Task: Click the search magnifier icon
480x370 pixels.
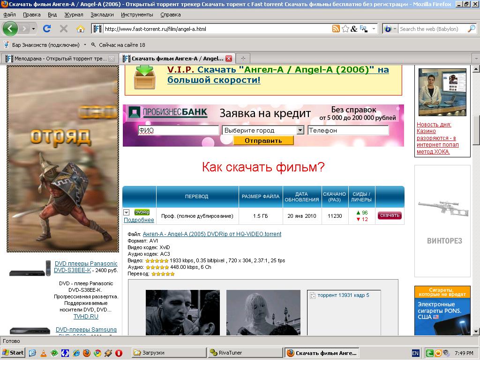Action: 471,29
